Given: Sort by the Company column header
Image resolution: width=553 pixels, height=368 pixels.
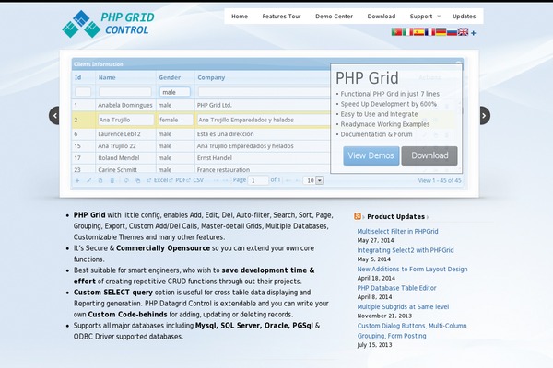Looking at the screenshot, I should tap(211, 77).
